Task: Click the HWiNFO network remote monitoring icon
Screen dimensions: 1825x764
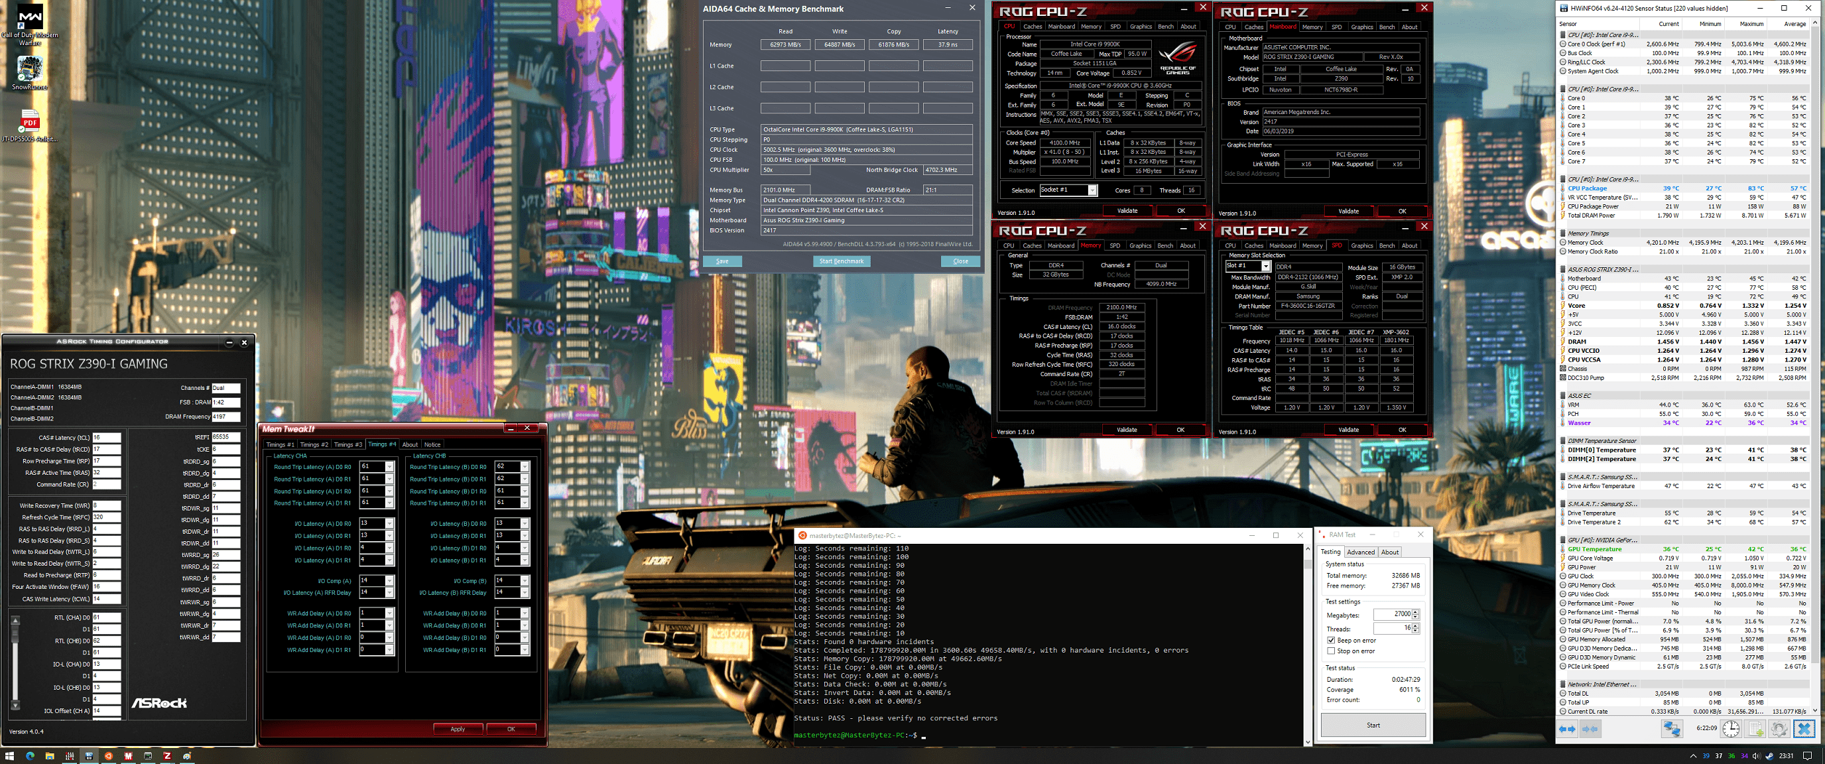Action: coord(1672,729)
